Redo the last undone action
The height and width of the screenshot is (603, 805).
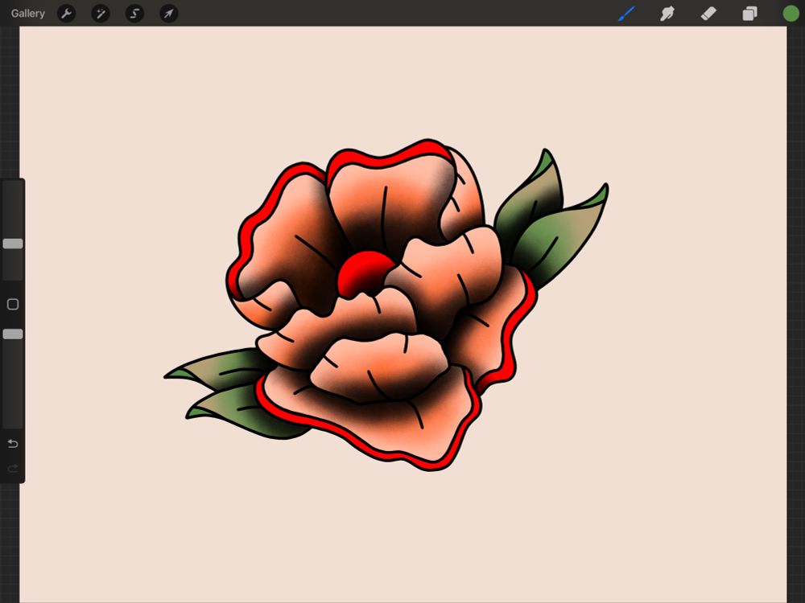tap(13, 468)
